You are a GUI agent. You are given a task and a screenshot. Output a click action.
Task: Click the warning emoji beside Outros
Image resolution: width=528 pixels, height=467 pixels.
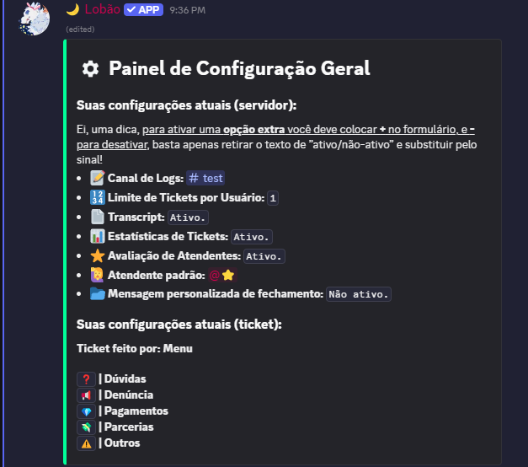(86, 443)
